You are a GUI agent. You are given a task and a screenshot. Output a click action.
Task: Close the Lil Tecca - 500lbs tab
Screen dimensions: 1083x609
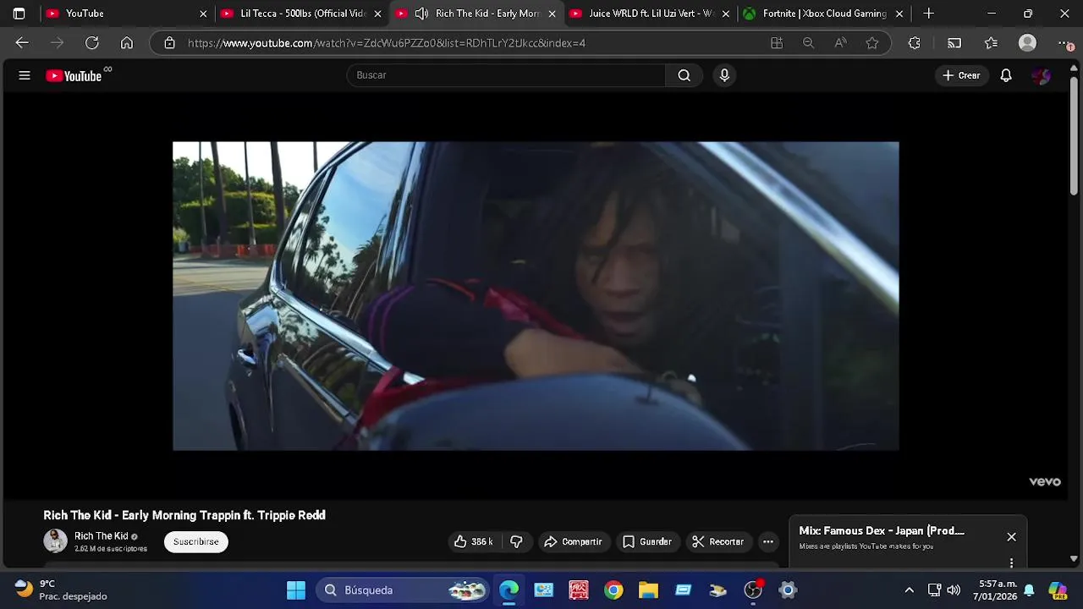coord(378,14)
